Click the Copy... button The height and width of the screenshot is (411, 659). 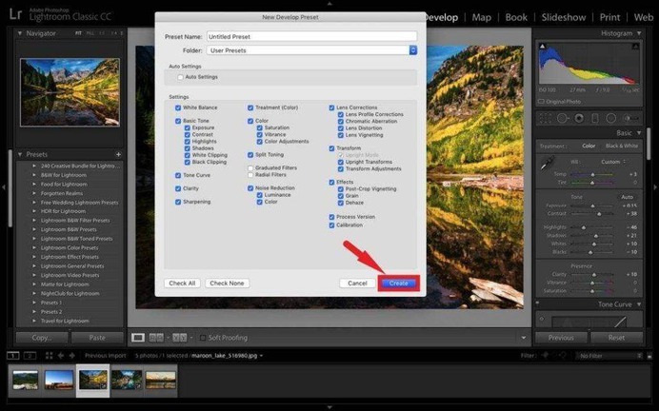[42, 338]
